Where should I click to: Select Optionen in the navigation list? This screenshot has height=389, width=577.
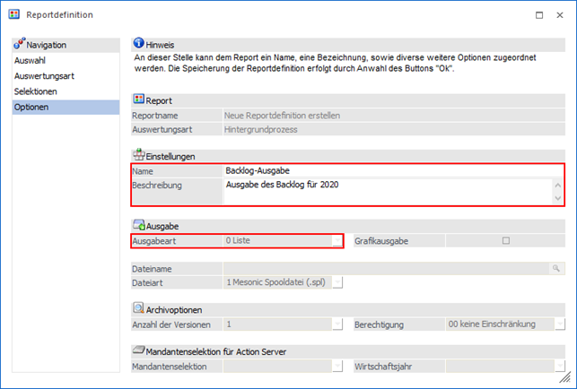tap(32, 108)
